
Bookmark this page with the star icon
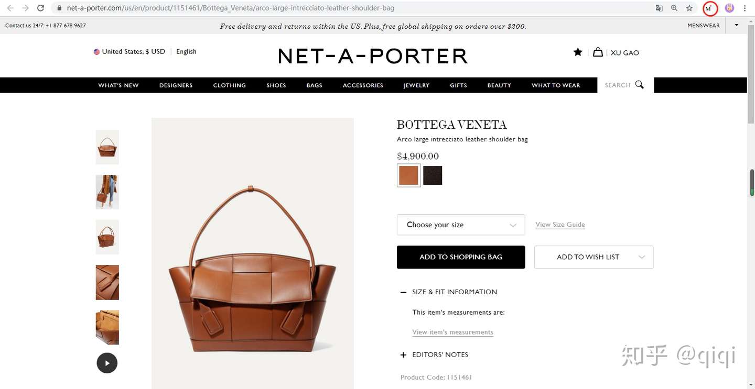(x=689, y=8)
